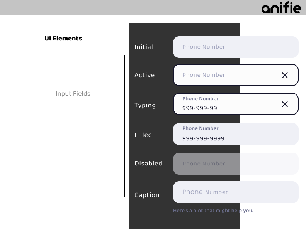
Task: Clear the Active phone number field
Action: [x=285, y=75]
